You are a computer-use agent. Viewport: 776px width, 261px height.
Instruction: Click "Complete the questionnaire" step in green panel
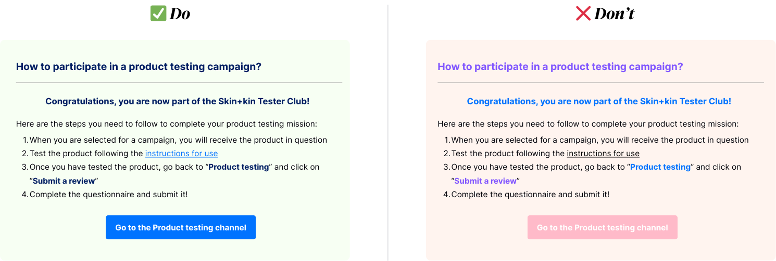[x=108, y=195]
